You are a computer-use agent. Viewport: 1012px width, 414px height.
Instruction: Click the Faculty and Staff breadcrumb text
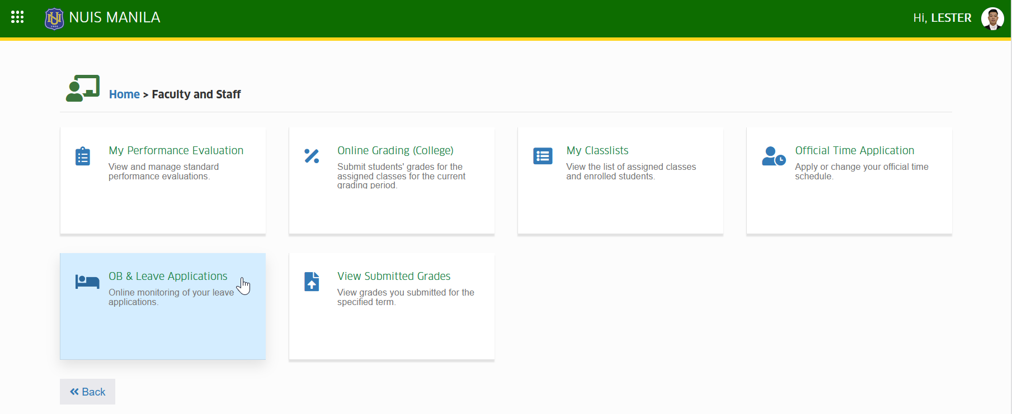(x=196, y=94)
